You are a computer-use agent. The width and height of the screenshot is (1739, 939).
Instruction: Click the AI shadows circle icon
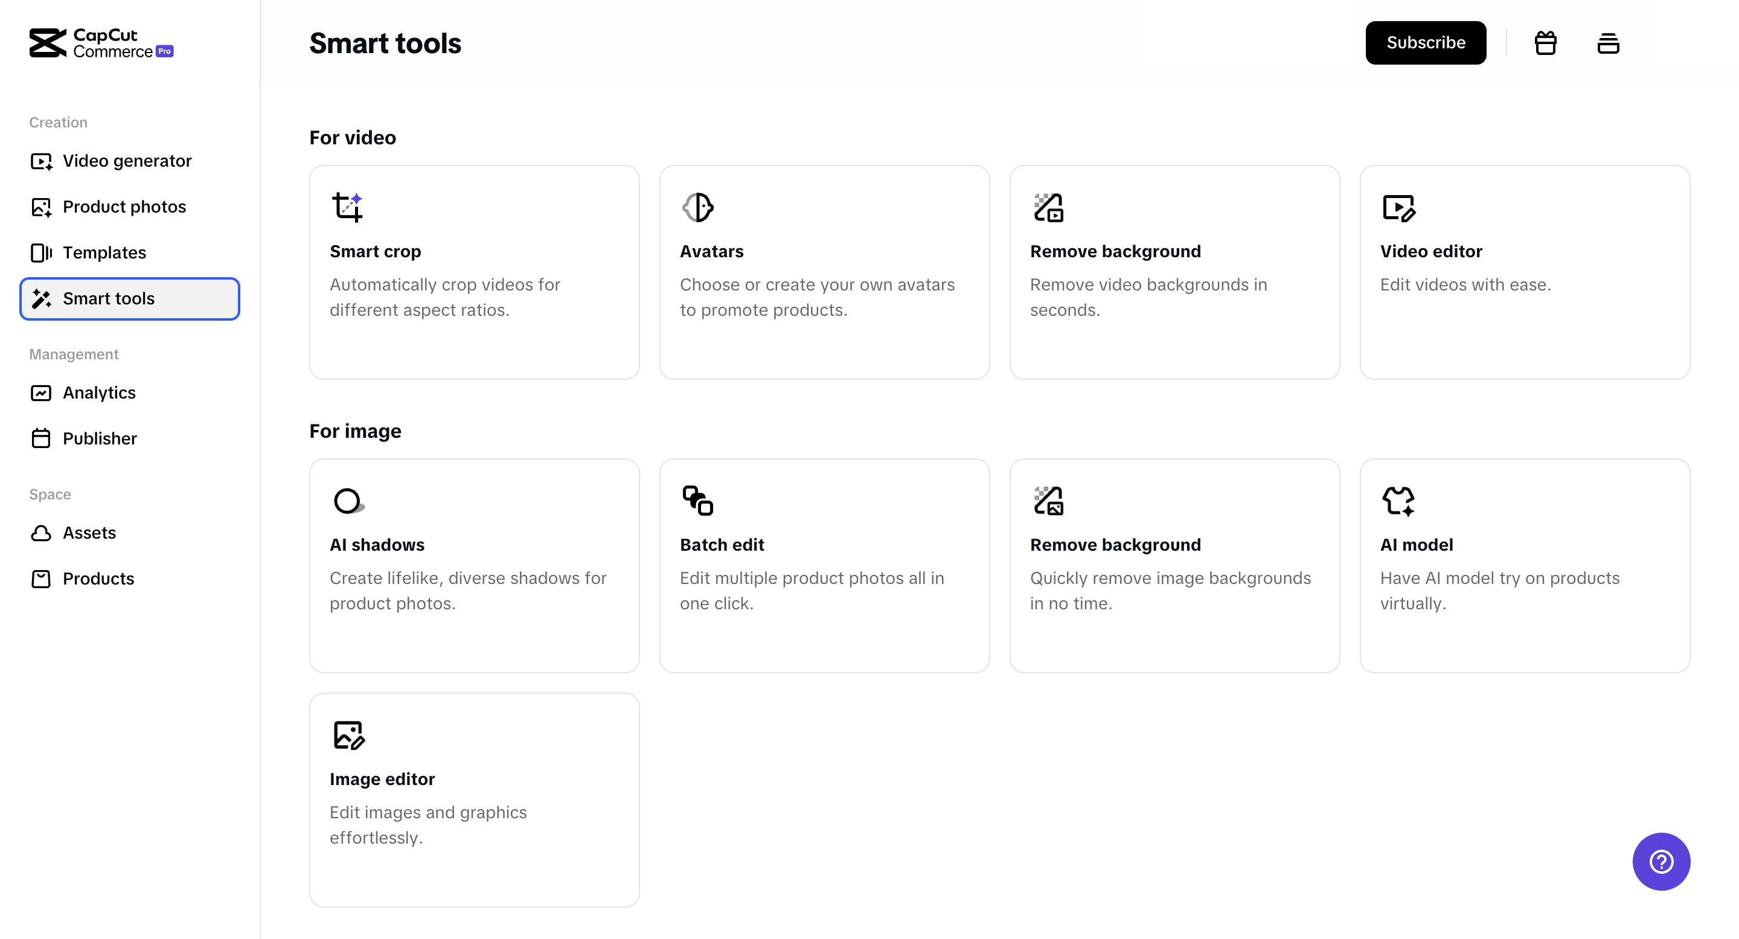348,501
